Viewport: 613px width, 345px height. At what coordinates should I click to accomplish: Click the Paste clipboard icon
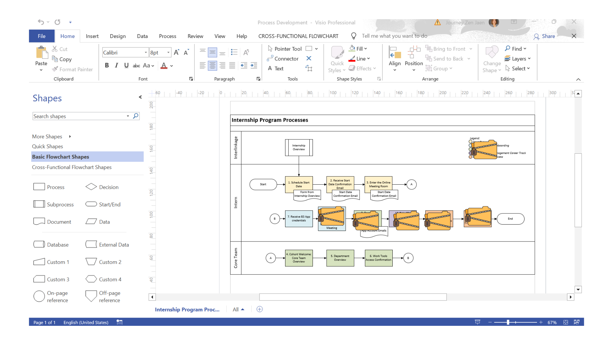(41, 53)
